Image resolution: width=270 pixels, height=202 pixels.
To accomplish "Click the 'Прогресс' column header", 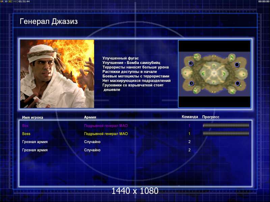I will (211, 117).
